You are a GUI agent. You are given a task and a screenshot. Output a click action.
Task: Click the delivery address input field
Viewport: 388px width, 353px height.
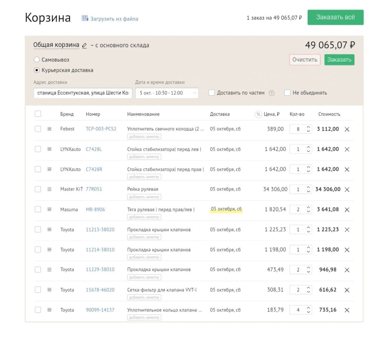point(82,93)
